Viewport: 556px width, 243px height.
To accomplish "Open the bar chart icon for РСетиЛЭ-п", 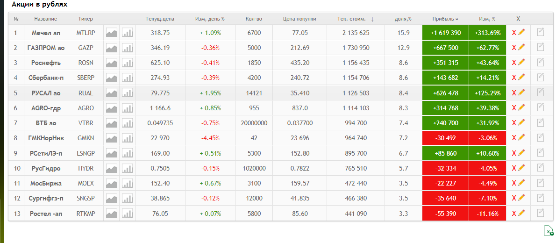I will coord(127,153).
